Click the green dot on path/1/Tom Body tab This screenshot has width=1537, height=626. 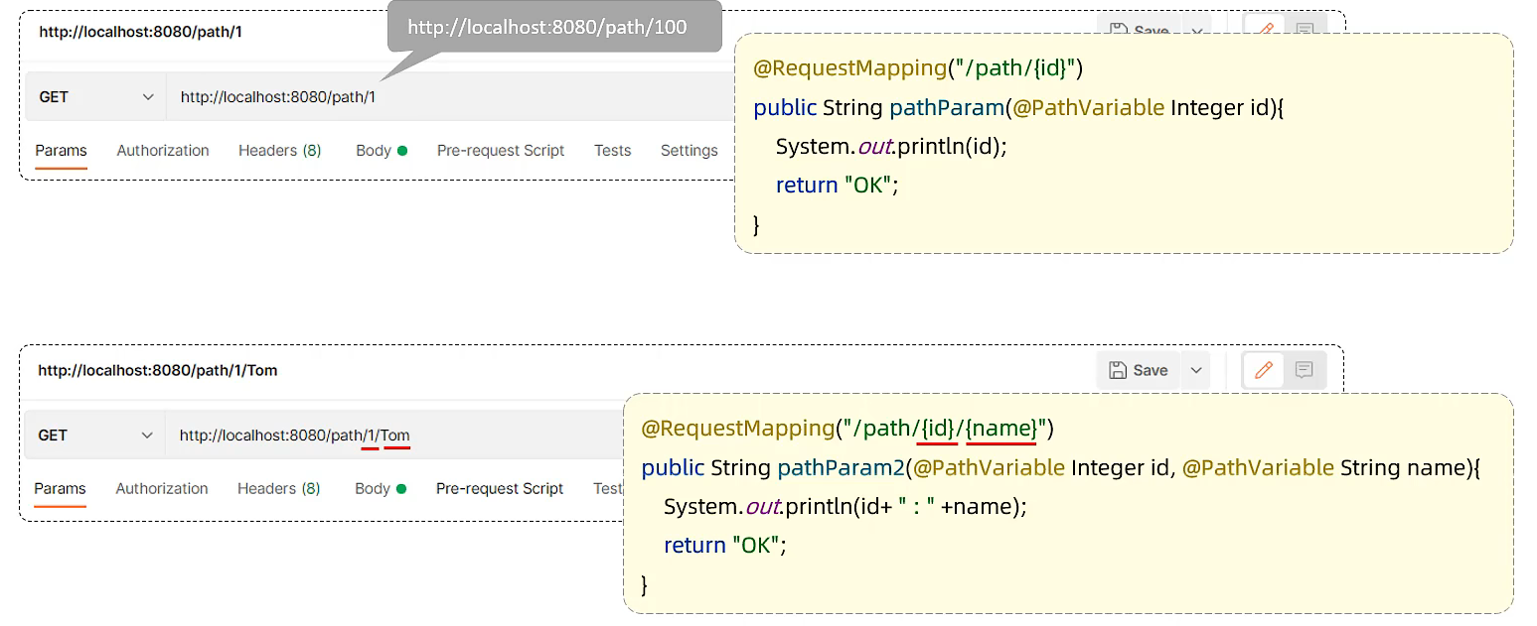401,489
